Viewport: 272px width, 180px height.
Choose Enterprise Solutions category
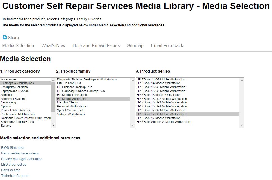(x=26, y=87)
